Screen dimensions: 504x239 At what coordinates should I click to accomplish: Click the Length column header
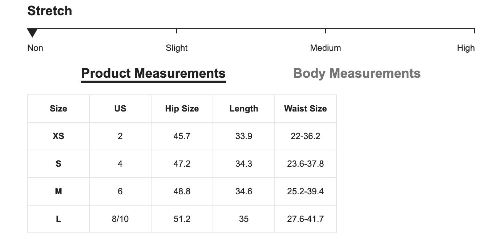[x=244, y=109]
